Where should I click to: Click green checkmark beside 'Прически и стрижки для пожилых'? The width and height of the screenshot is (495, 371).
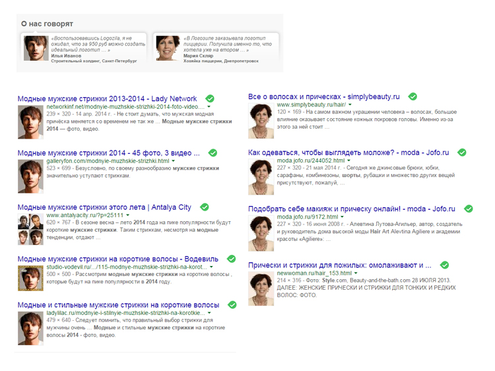click(444, 264)
